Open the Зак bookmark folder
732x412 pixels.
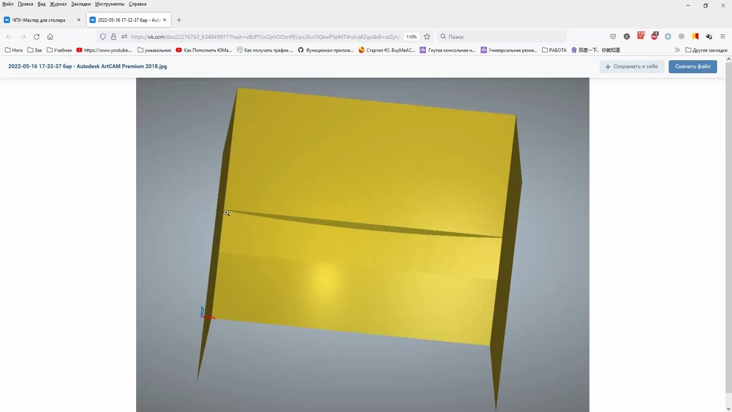[35, 50]
